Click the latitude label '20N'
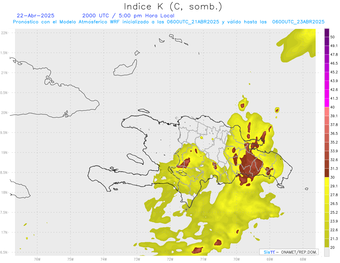 click(x=5, y=113)
